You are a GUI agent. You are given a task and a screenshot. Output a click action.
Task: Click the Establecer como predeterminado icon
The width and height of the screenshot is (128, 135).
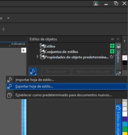[x=10, y=95]
